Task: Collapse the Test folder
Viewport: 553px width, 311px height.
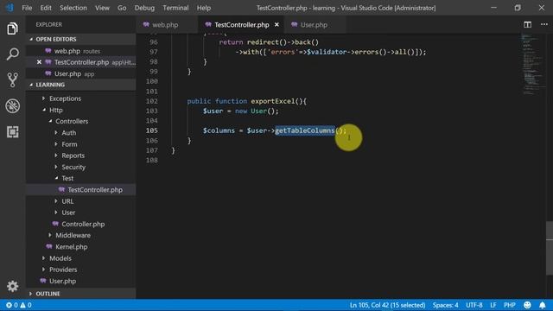Action: click(x=67, y=179)
